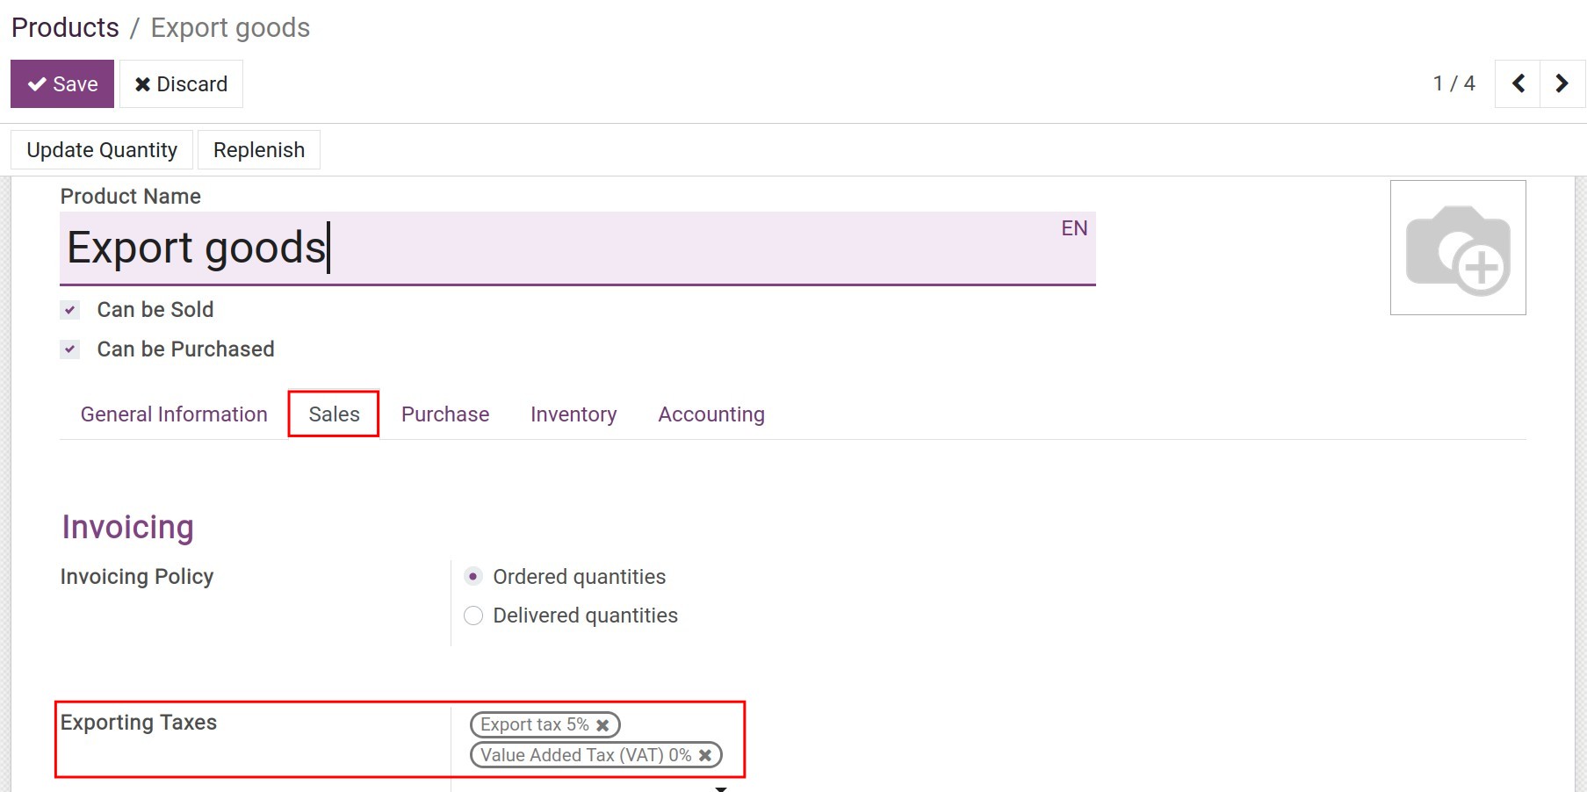Discard the unsaved changes

point(181,83)
